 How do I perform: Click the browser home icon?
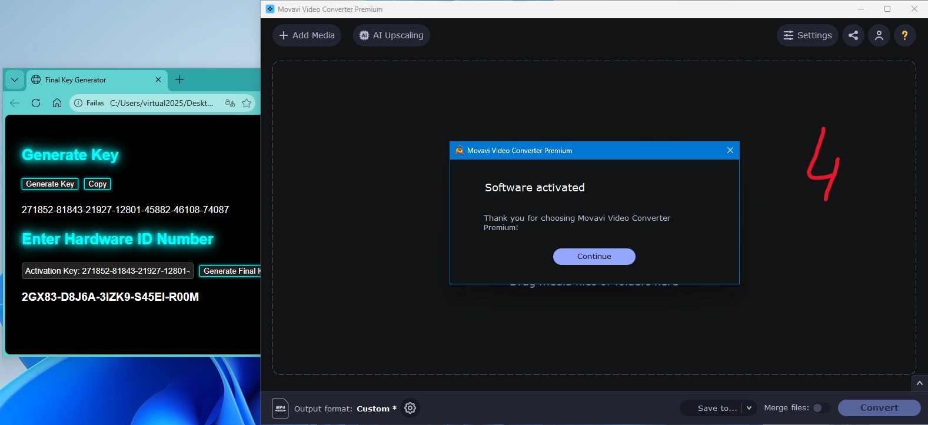(x=57, y=103)
